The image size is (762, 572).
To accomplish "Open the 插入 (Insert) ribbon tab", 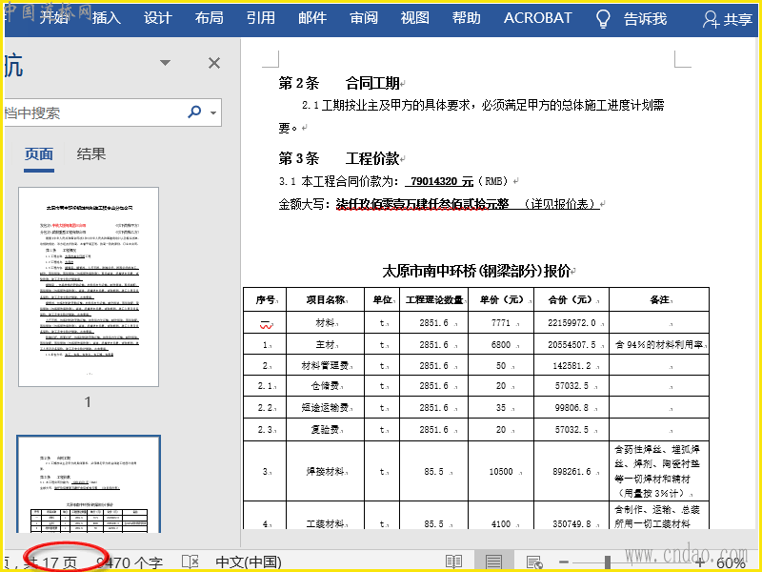I will pyautogui.click(x=107, y=18).
